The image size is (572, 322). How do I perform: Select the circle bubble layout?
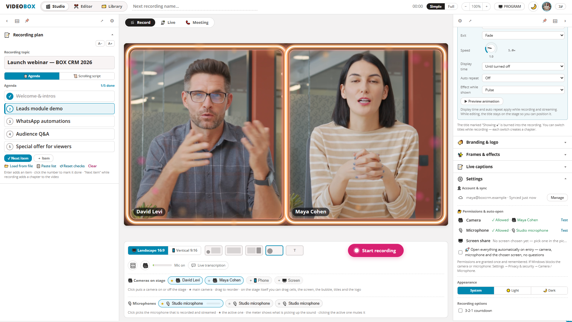(x=274, y=250)
